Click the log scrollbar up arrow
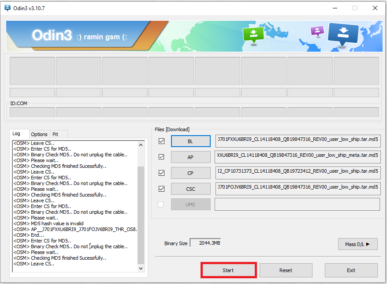Screen dimensions: 387x284 (141, 145)
